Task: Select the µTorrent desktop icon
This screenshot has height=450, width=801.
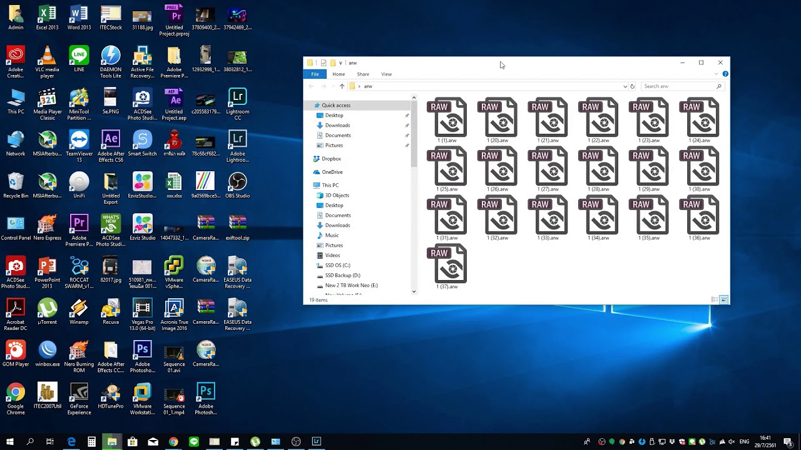Action: [47, 312]
